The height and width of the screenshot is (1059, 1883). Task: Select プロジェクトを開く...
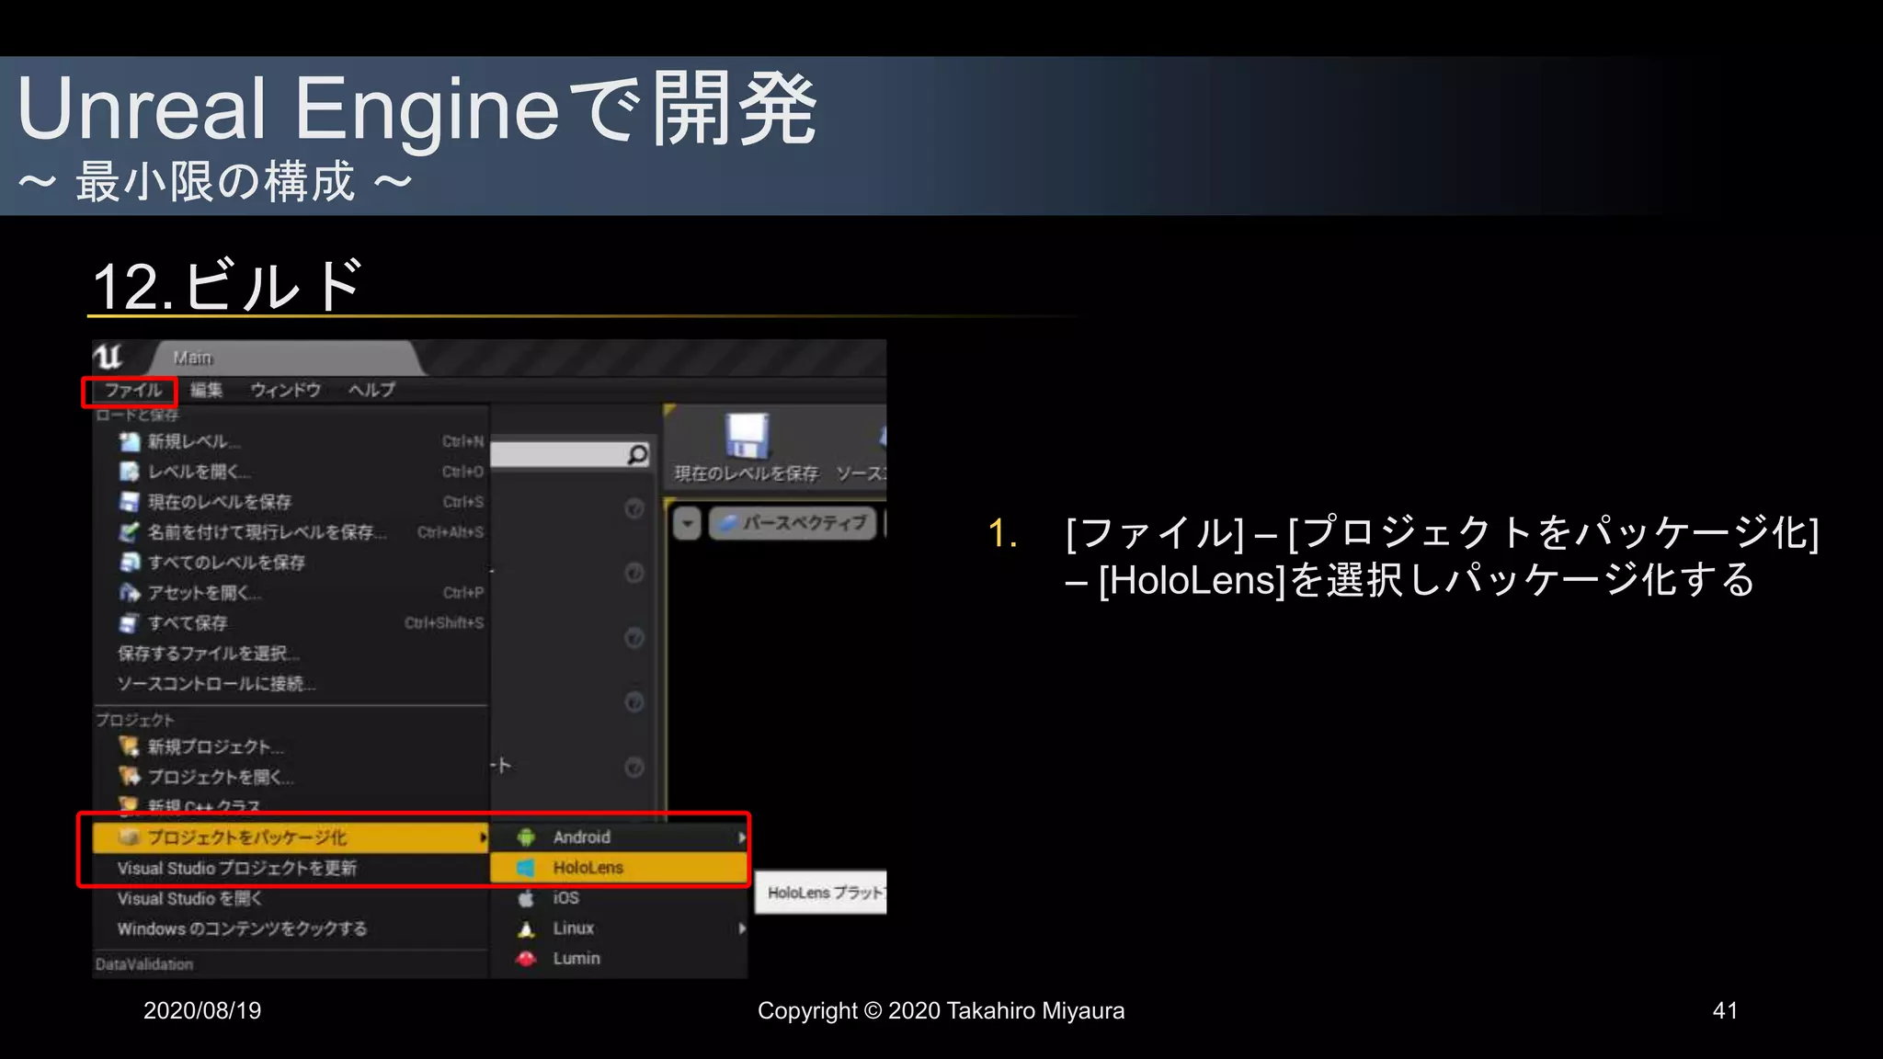tap(291, 777)
